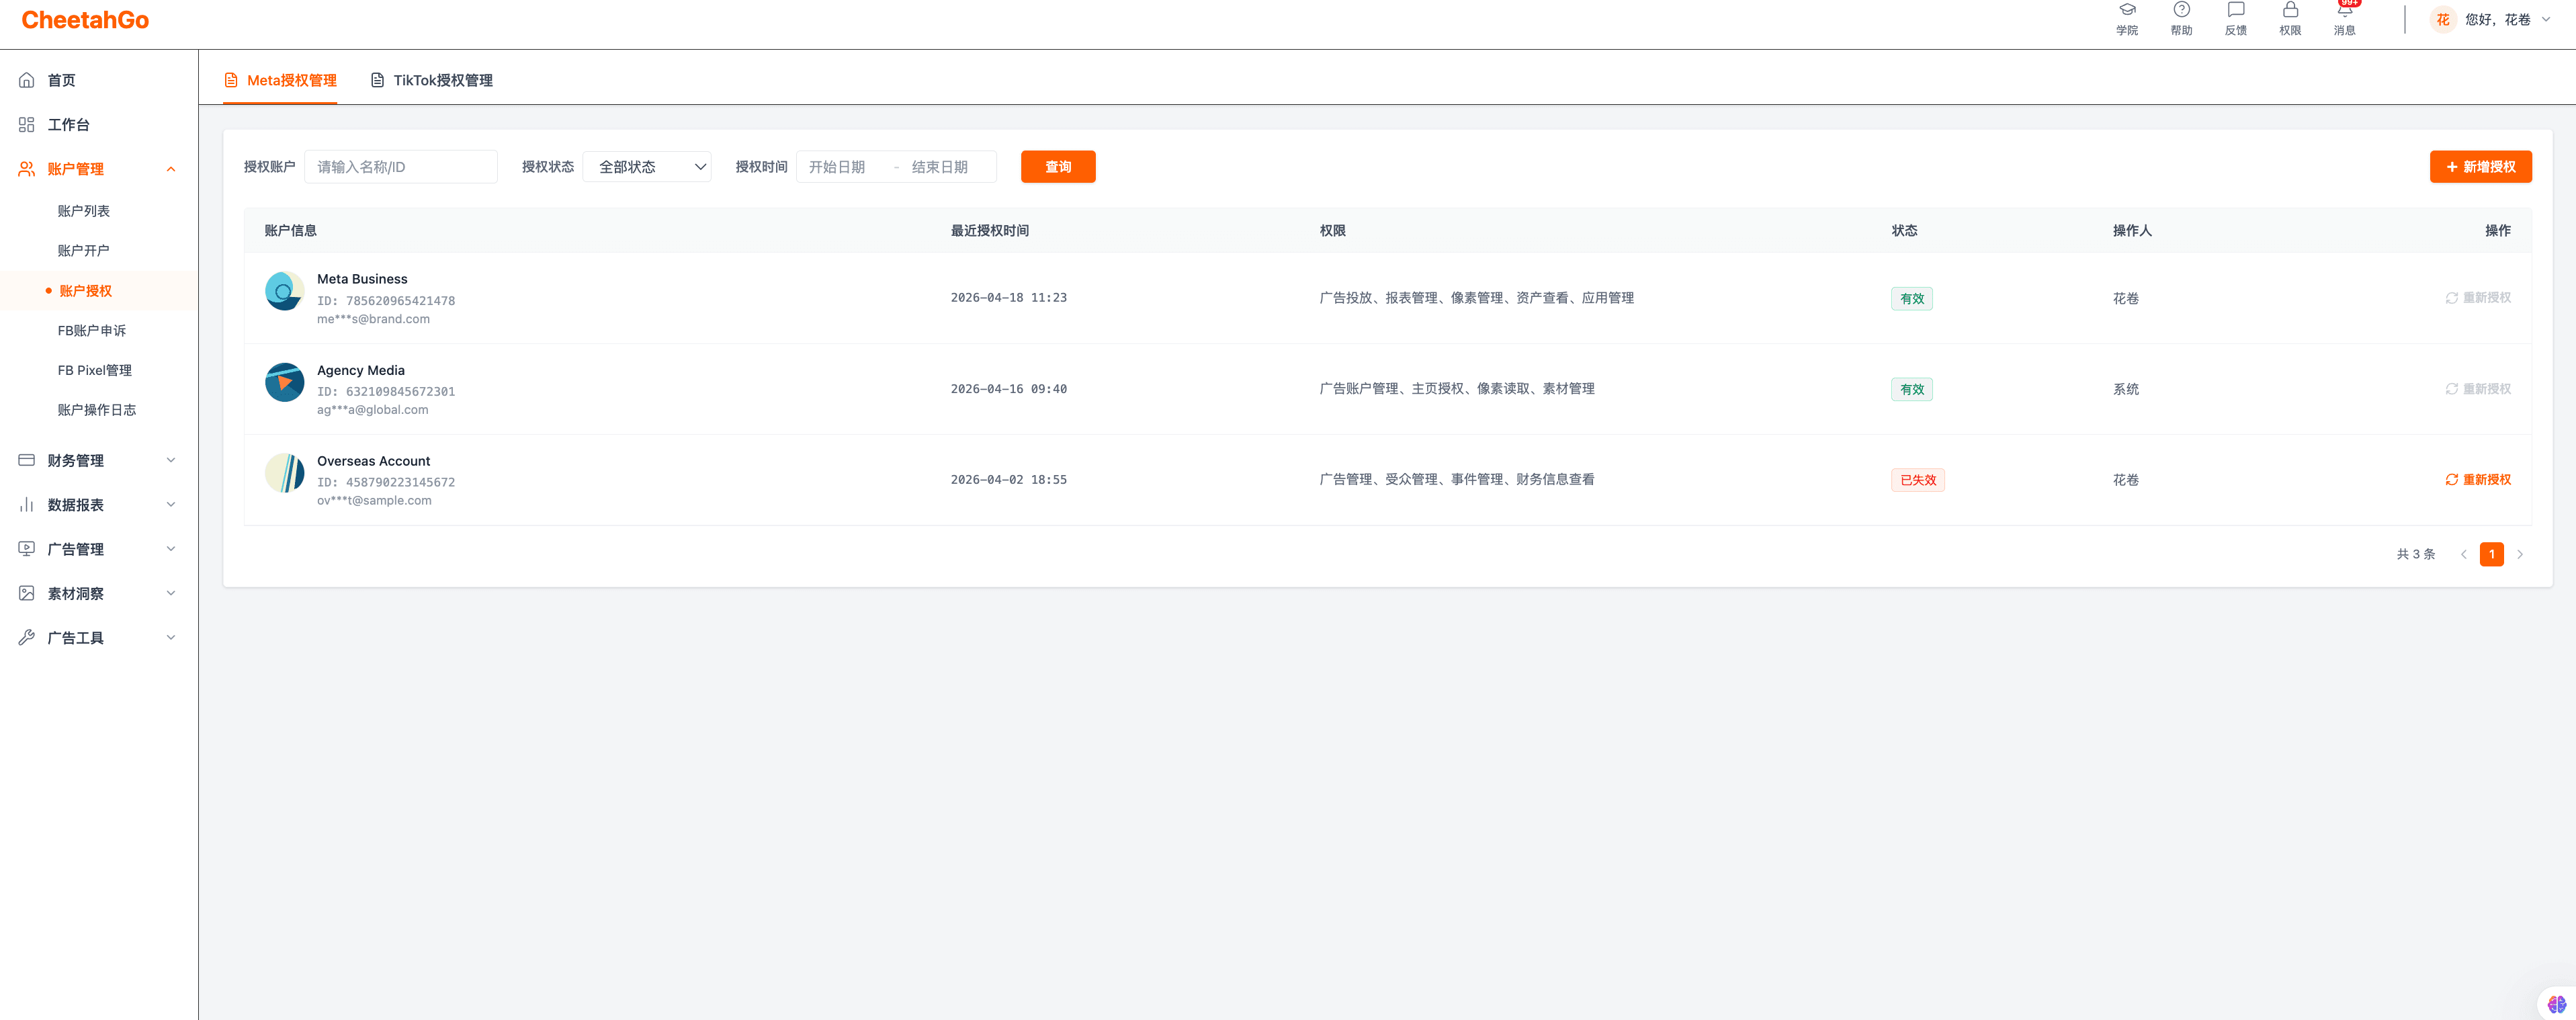Click the 新增授权 button
Screen dimensions: 2576x1020
[x=2480, y=167]
